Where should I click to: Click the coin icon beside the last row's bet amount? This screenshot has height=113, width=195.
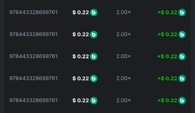[x=94, y=100]
